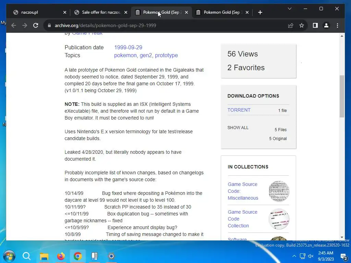Click SHOW ALL download options

tap(238, 128)
